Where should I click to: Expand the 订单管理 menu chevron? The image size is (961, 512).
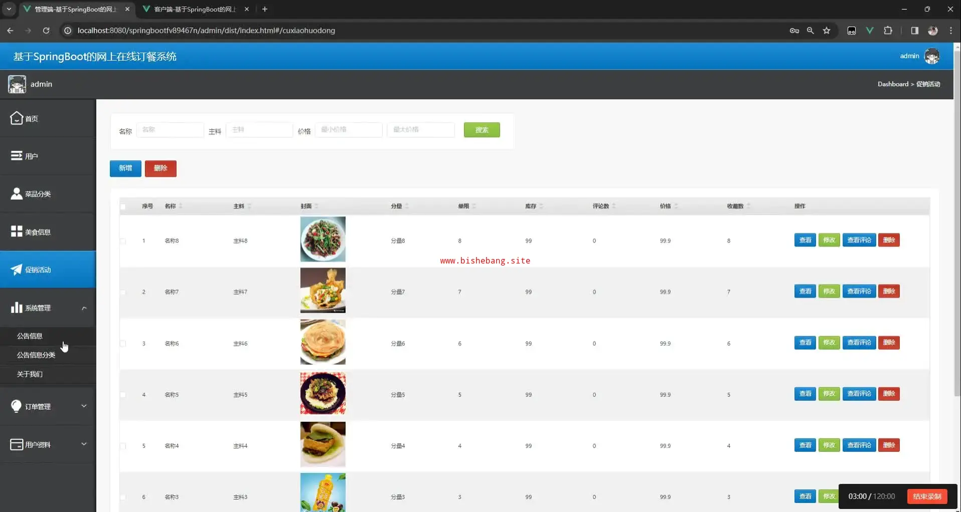[x=84, y=406]
